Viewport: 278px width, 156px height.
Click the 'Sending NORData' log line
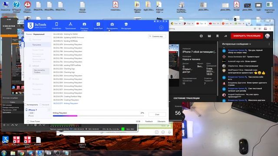pyautogui.click(x=66, y=41)
